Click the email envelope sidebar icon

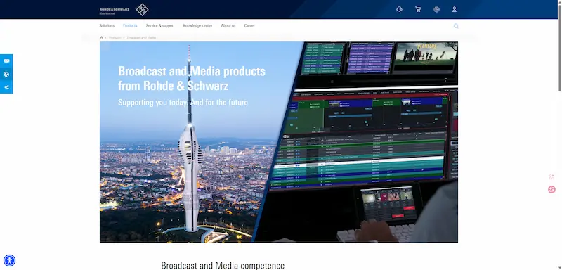point(6,60)
